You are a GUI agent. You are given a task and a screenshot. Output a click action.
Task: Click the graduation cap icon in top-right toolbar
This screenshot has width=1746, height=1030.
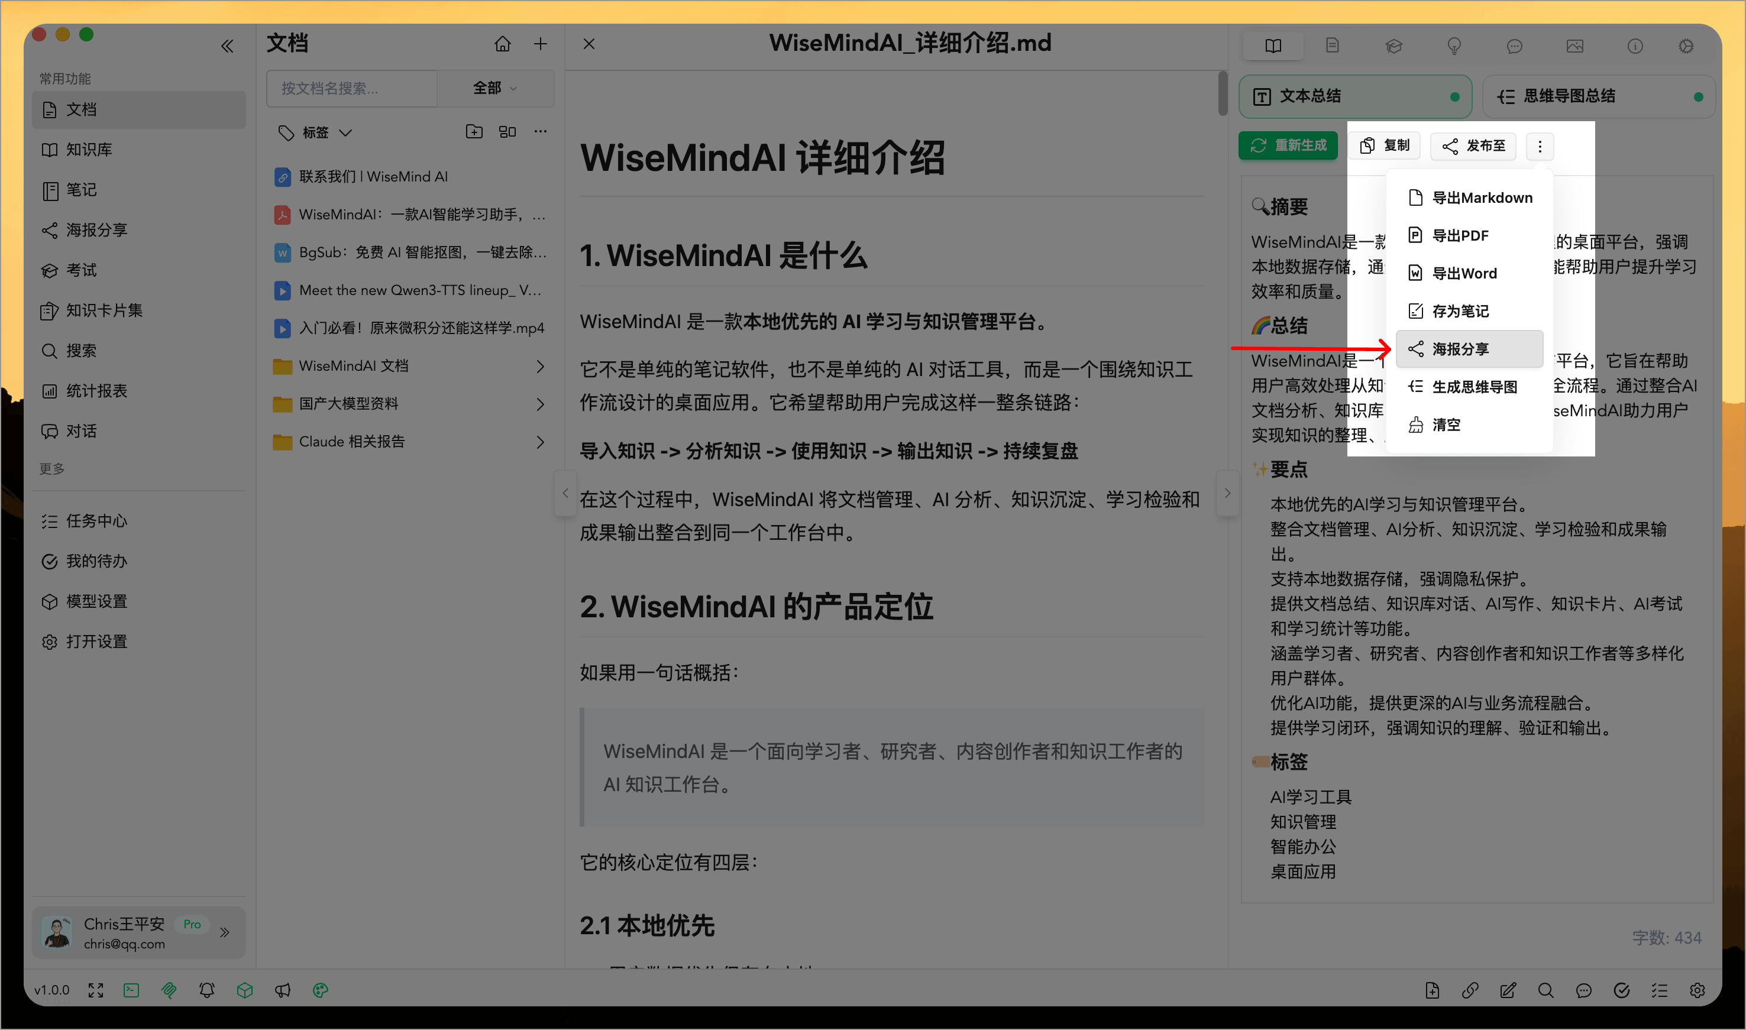click(1394, 46)
